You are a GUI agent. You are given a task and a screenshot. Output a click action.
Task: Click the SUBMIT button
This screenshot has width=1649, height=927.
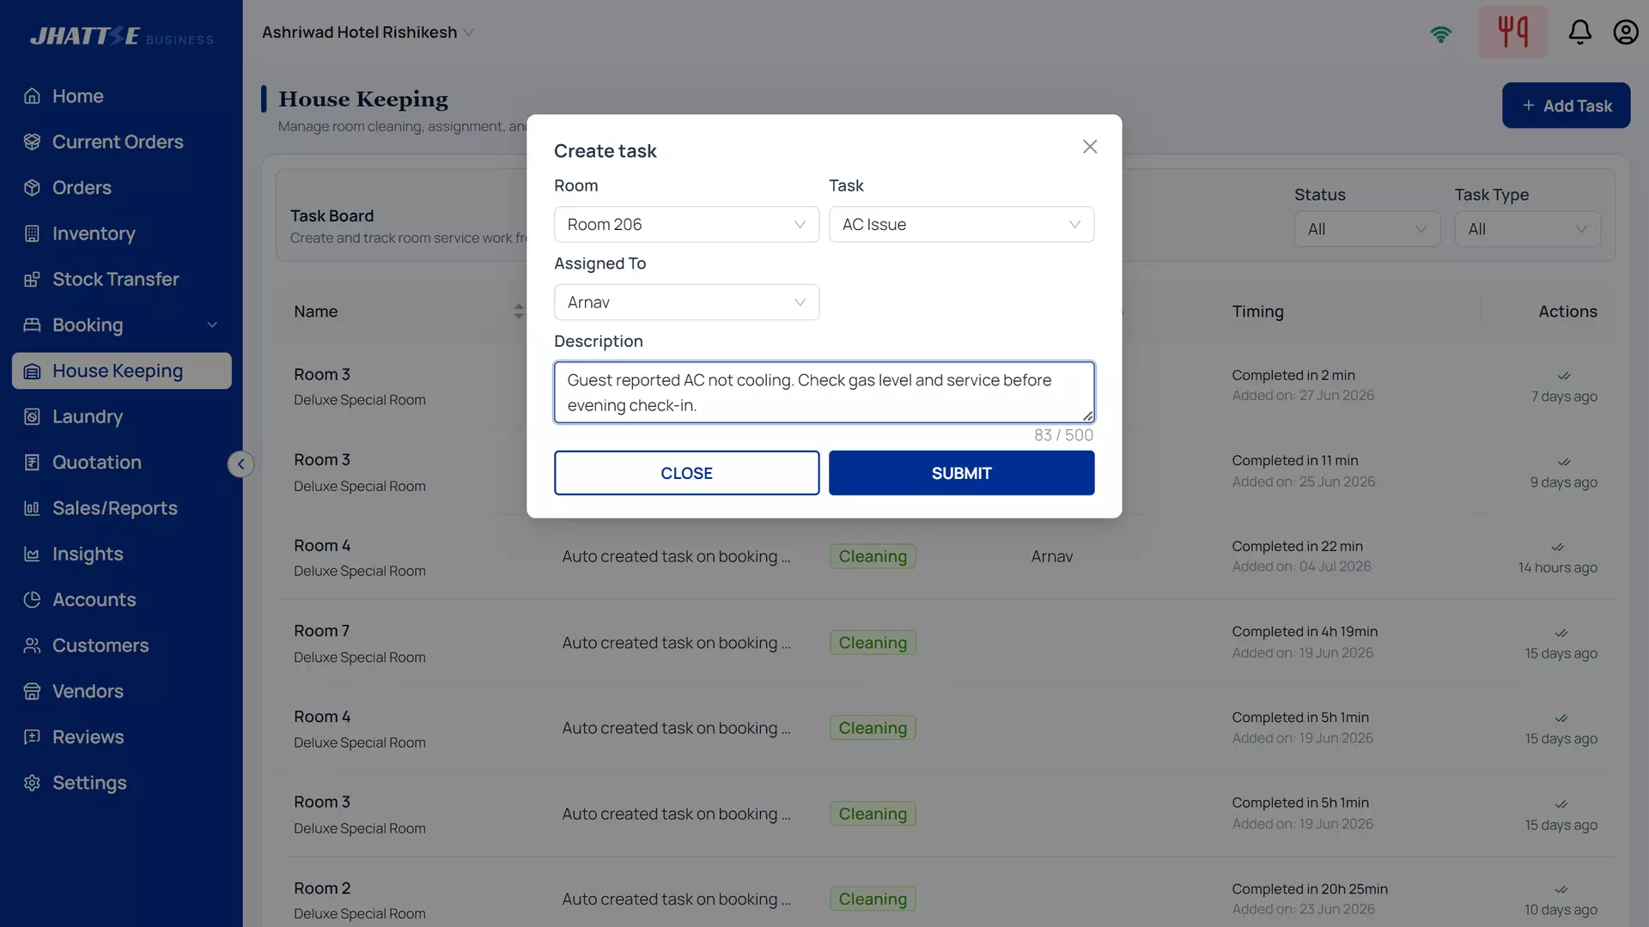pos(961,473)
